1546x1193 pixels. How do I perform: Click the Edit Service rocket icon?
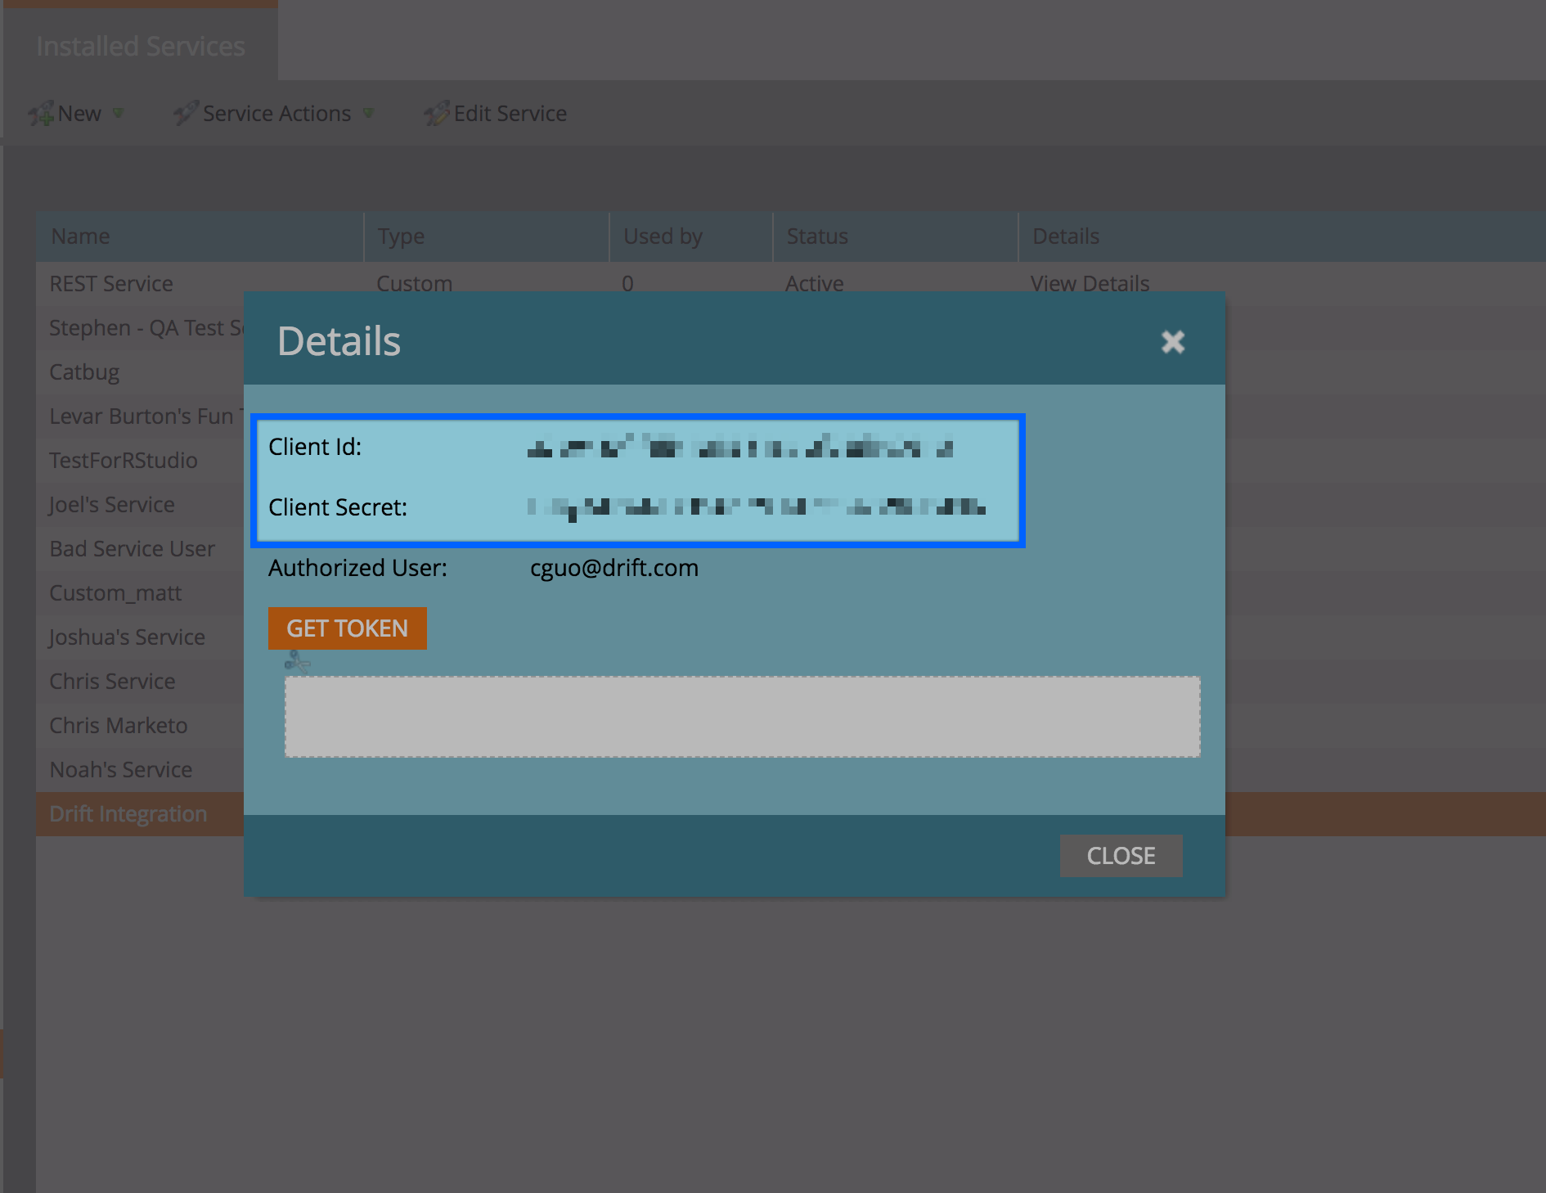[x=437, y=114]
